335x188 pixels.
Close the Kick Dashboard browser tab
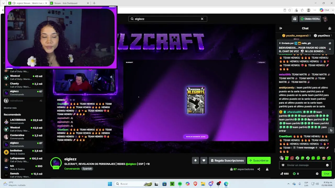pos(88,3)
